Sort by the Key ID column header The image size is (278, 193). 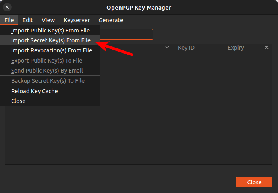186,48
